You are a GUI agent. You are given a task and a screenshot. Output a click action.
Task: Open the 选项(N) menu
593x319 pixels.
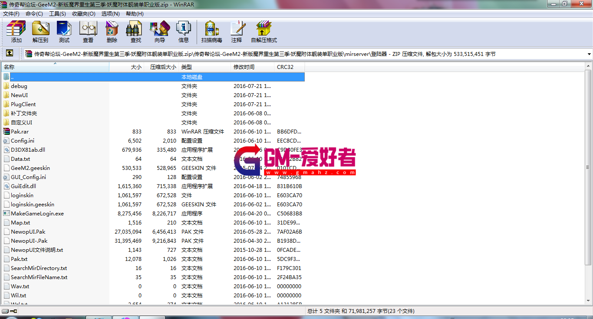pos(110,13)
